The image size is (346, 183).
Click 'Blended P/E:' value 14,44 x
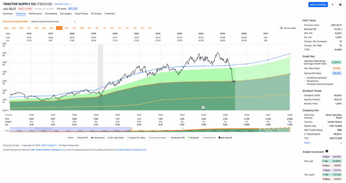[338, 29]
